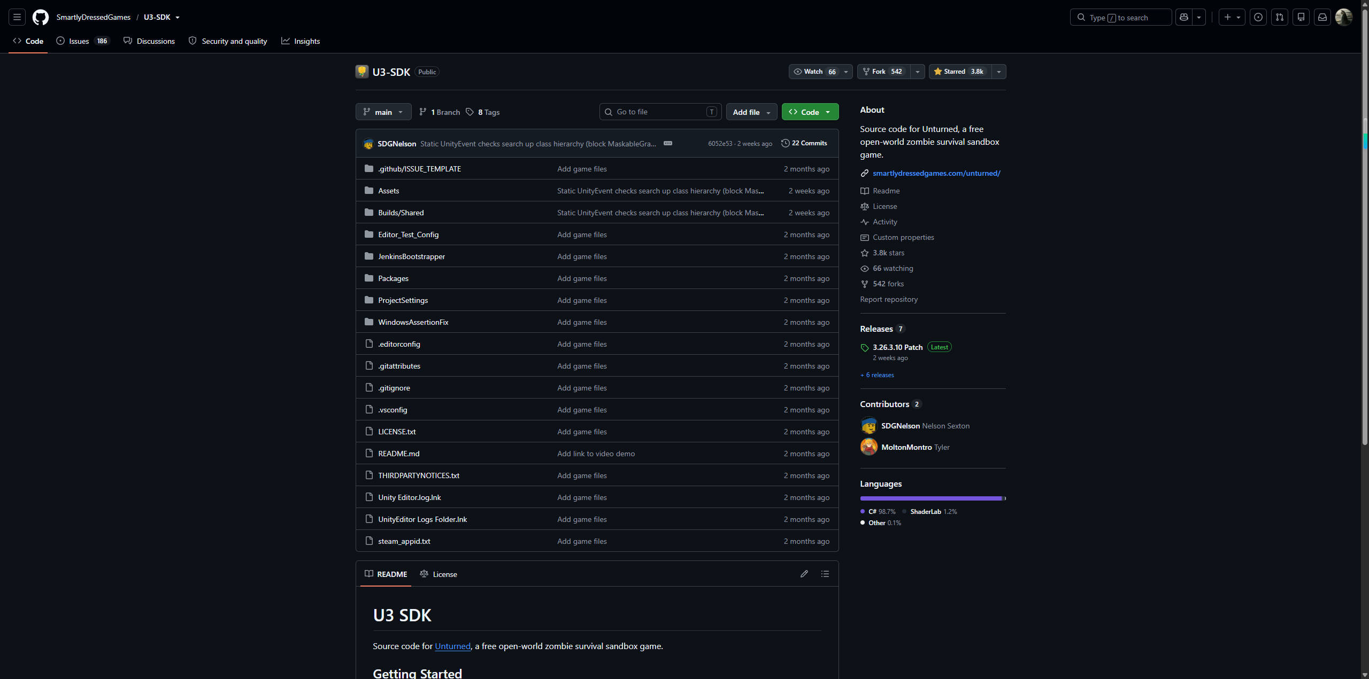Screen dimensions: 1369x679
Task: Edit README with the pencil icon
Action: pos(804,574)
